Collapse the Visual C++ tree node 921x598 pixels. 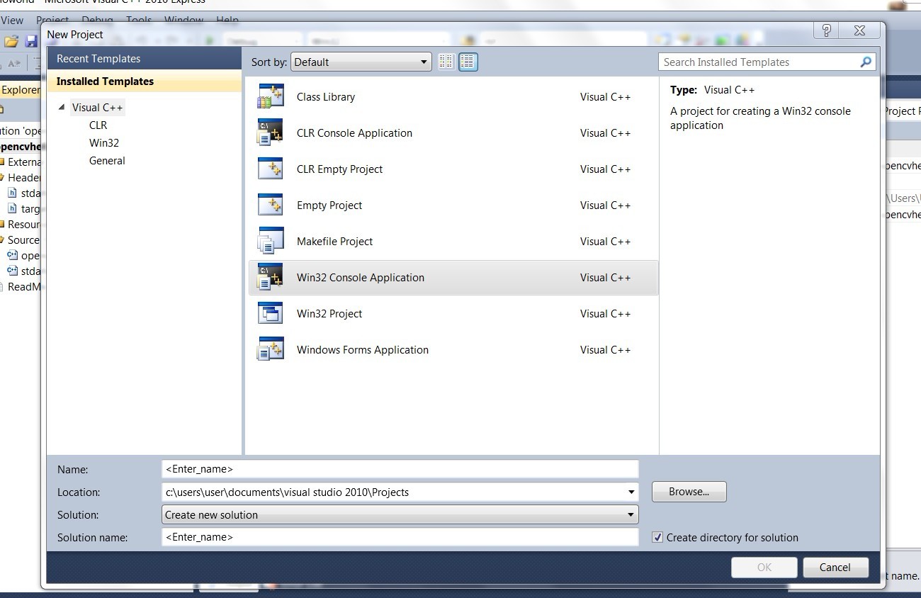63,107
